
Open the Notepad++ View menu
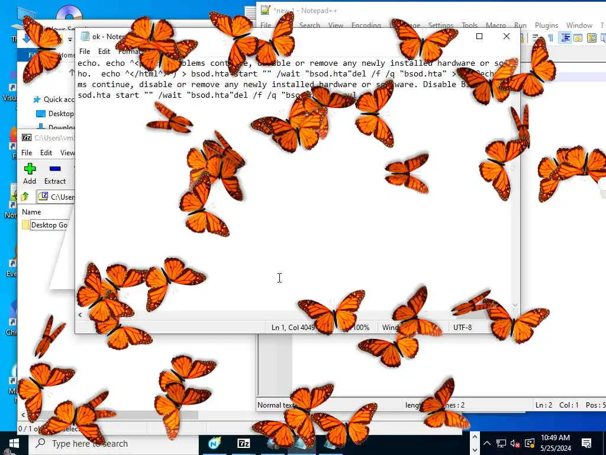click(336, 25)
